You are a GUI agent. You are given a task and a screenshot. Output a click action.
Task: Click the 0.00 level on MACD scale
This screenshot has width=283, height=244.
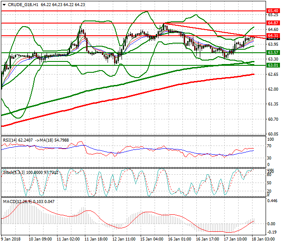tap(271, 224)
